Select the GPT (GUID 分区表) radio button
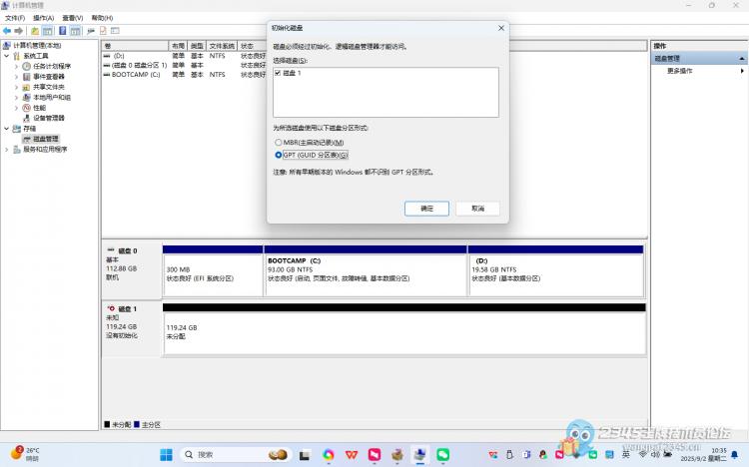Image resolution: width=749 pixels, height=467 pixels. coord(278,155)
